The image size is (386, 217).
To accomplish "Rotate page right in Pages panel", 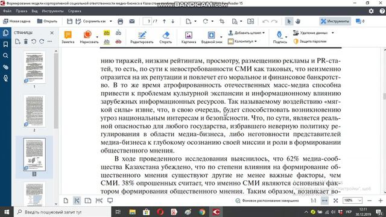I will [42, 42].
